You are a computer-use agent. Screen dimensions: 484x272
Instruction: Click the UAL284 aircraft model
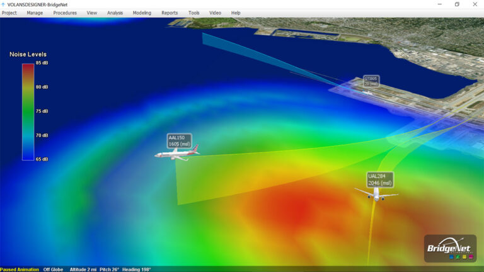(376, 194)
